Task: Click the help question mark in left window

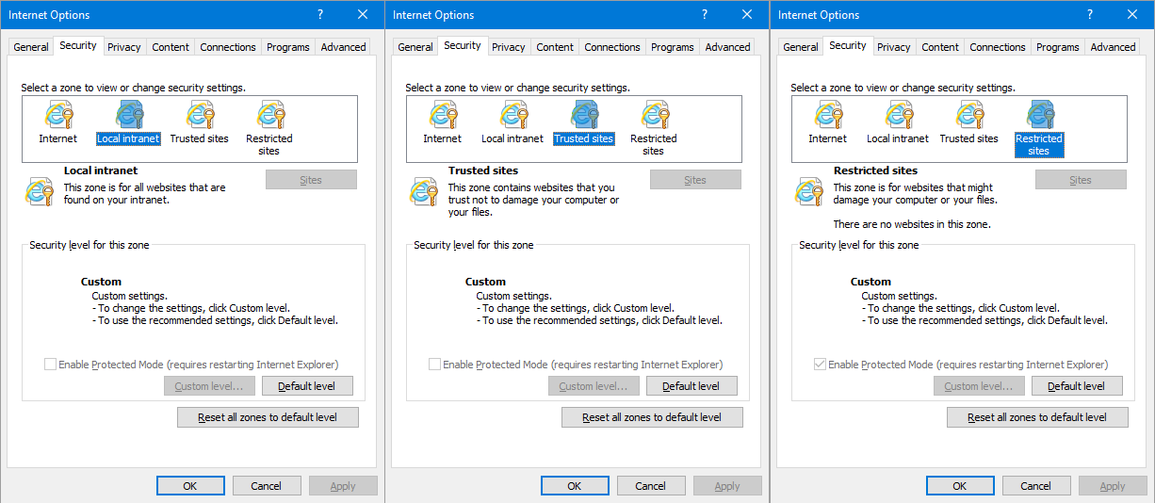Action: tap(320, 14)
